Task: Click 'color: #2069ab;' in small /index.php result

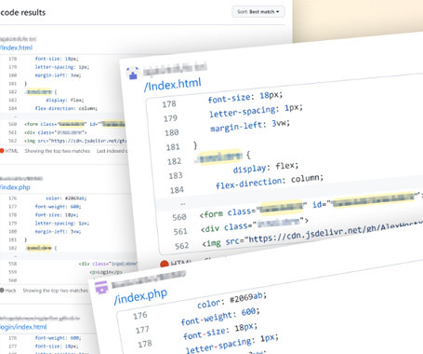Action: coord(66,198)
